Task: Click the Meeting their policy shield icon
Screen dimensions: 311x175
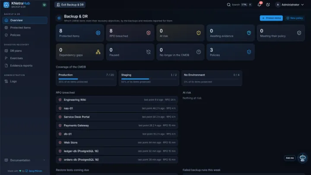Action: pyautogui.click(x=299, y=33)
